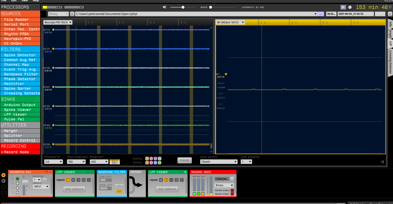The width and height of the screenshot is (393, 204).
Task: Select three-row layout in first LFP Viewer
Action: [x=89, y=180]
